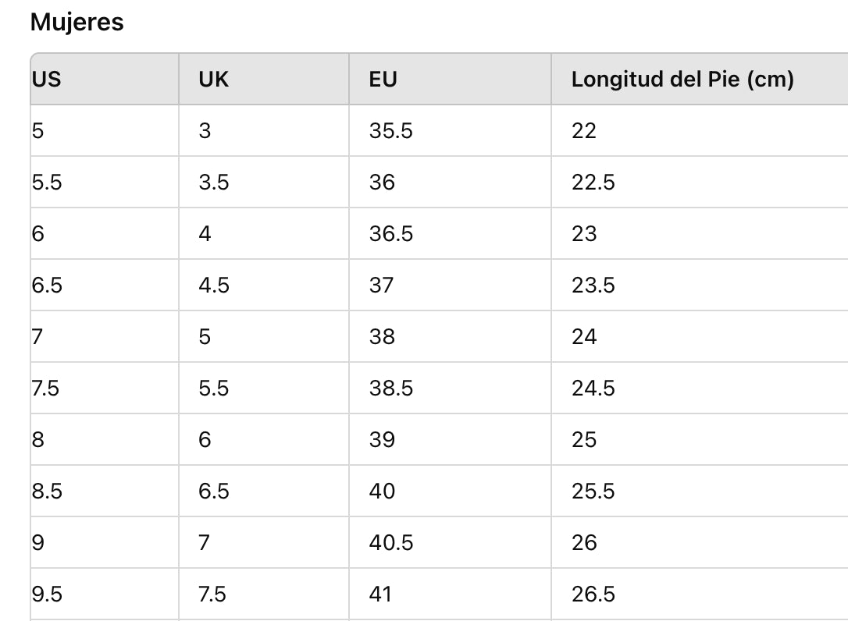Screen dimensions: 848x621
Task: Select the foot length 25.5 cell
Action: (593, 491)
